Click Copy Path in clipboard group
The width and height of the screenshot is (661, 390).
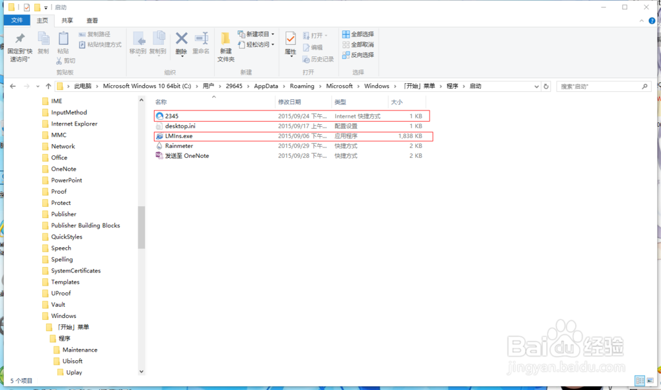(x=95, y=34)
